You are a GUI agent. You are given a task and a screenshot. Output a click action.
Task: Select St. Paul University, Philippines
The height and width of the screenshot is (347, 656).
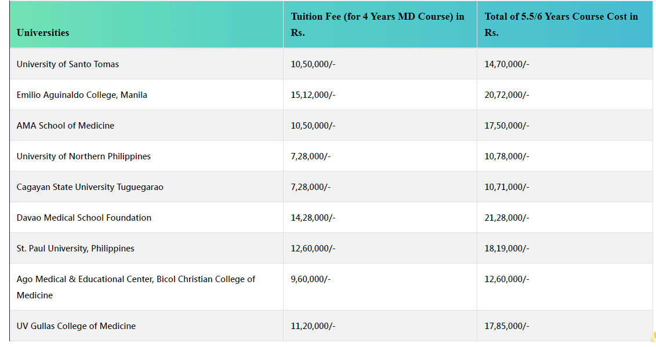click(75, 249)
